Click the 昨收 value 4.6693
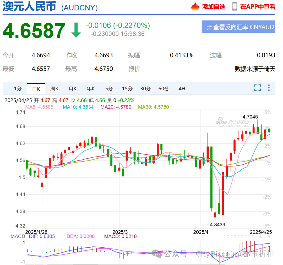 104,55
